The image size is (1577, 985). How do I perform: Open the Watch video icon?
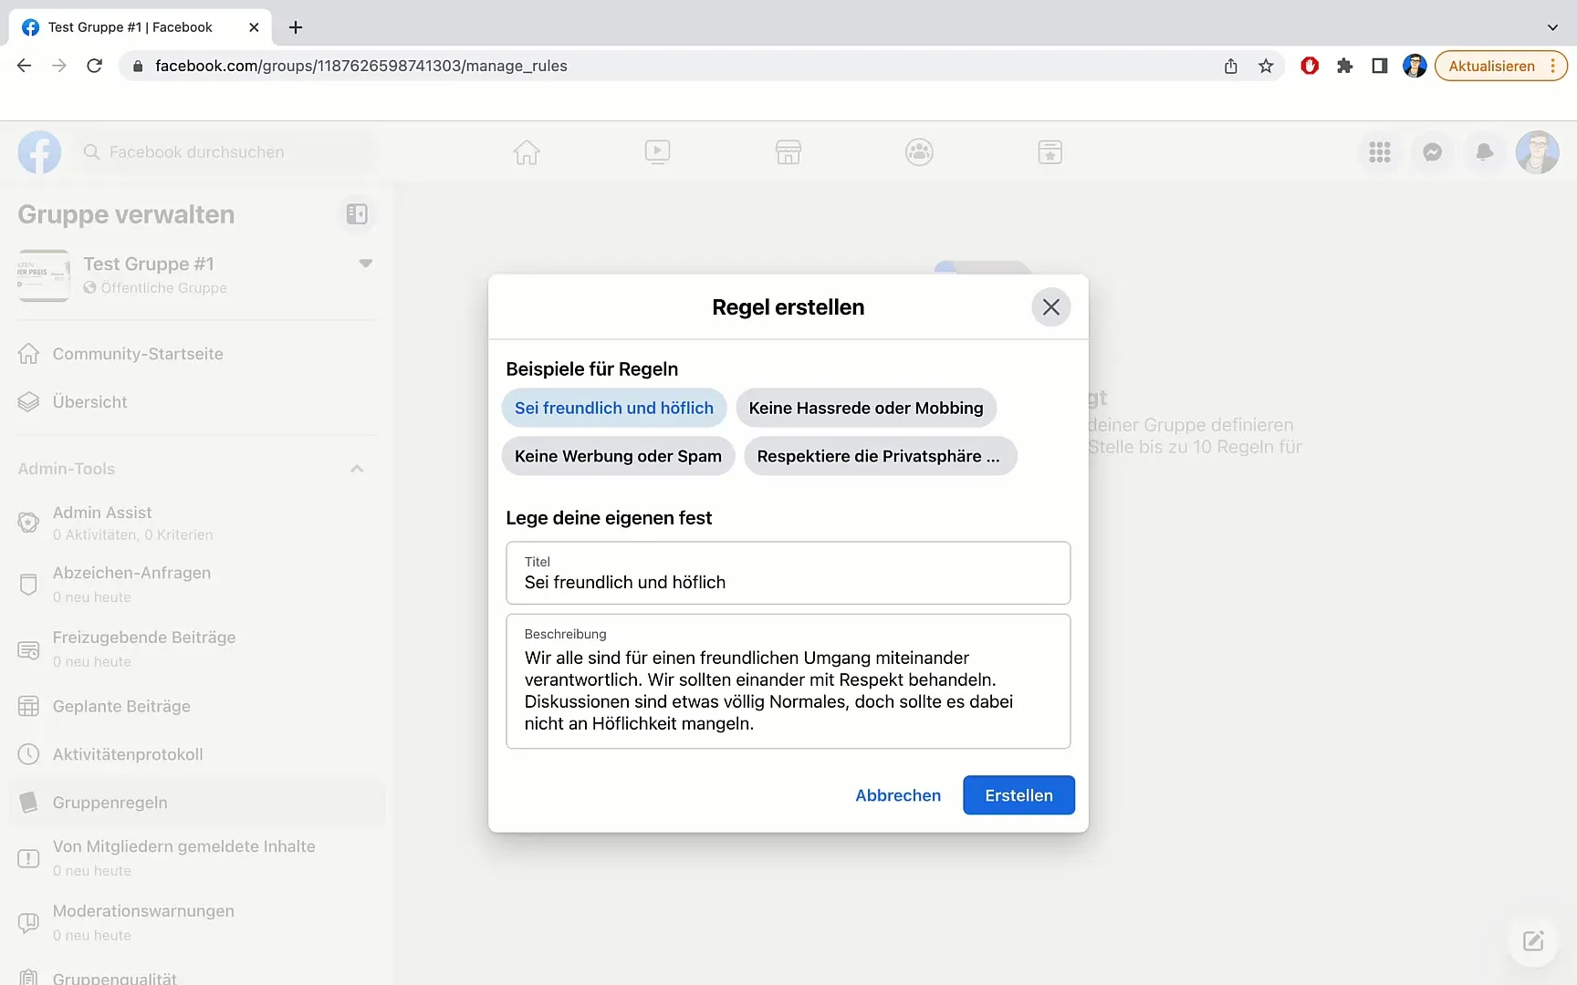(x=657, y=152)
